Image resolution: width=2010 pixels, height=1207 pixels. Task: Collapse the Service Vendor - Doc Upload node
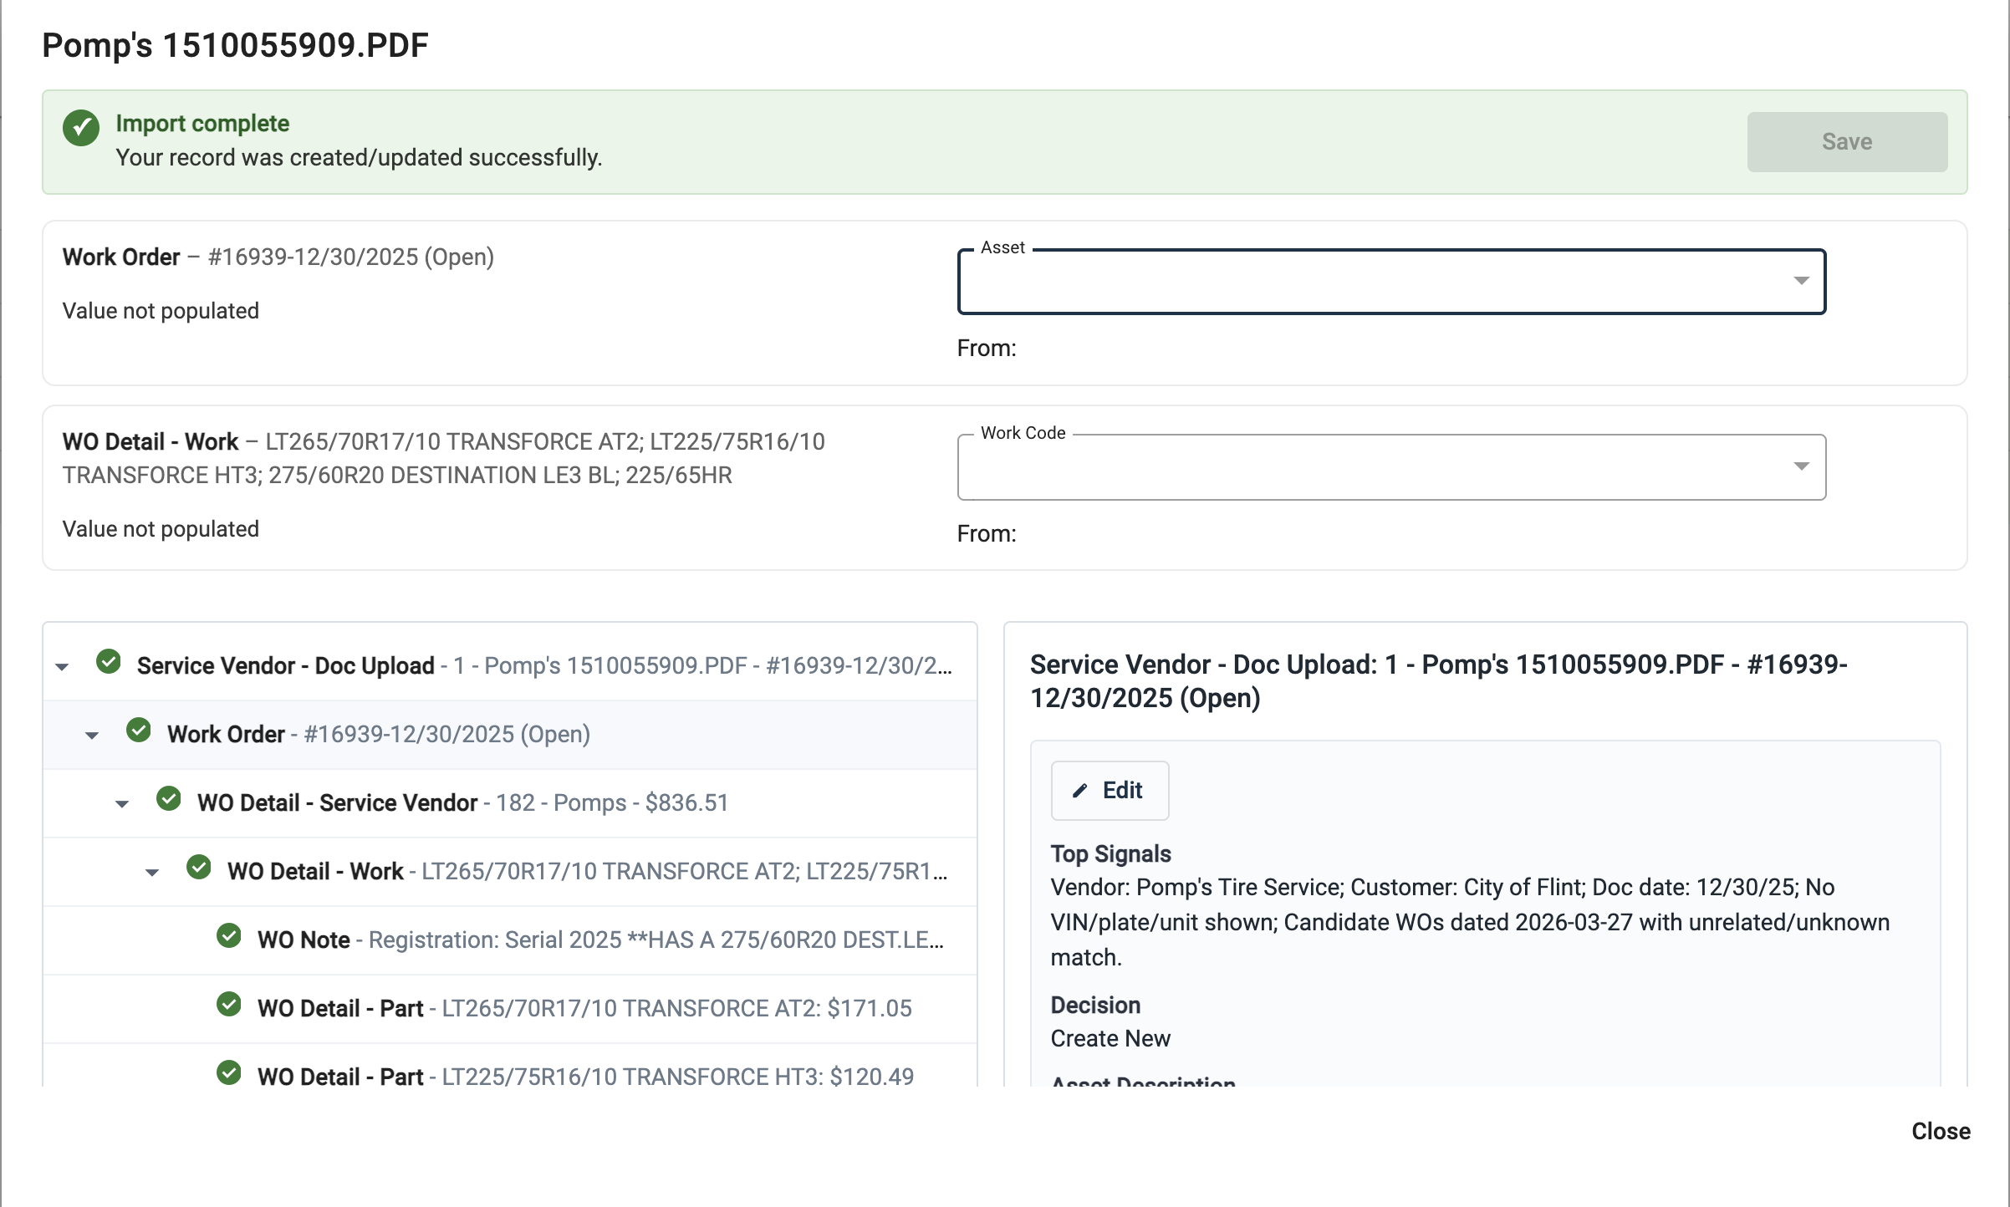[x=62, y=667]
